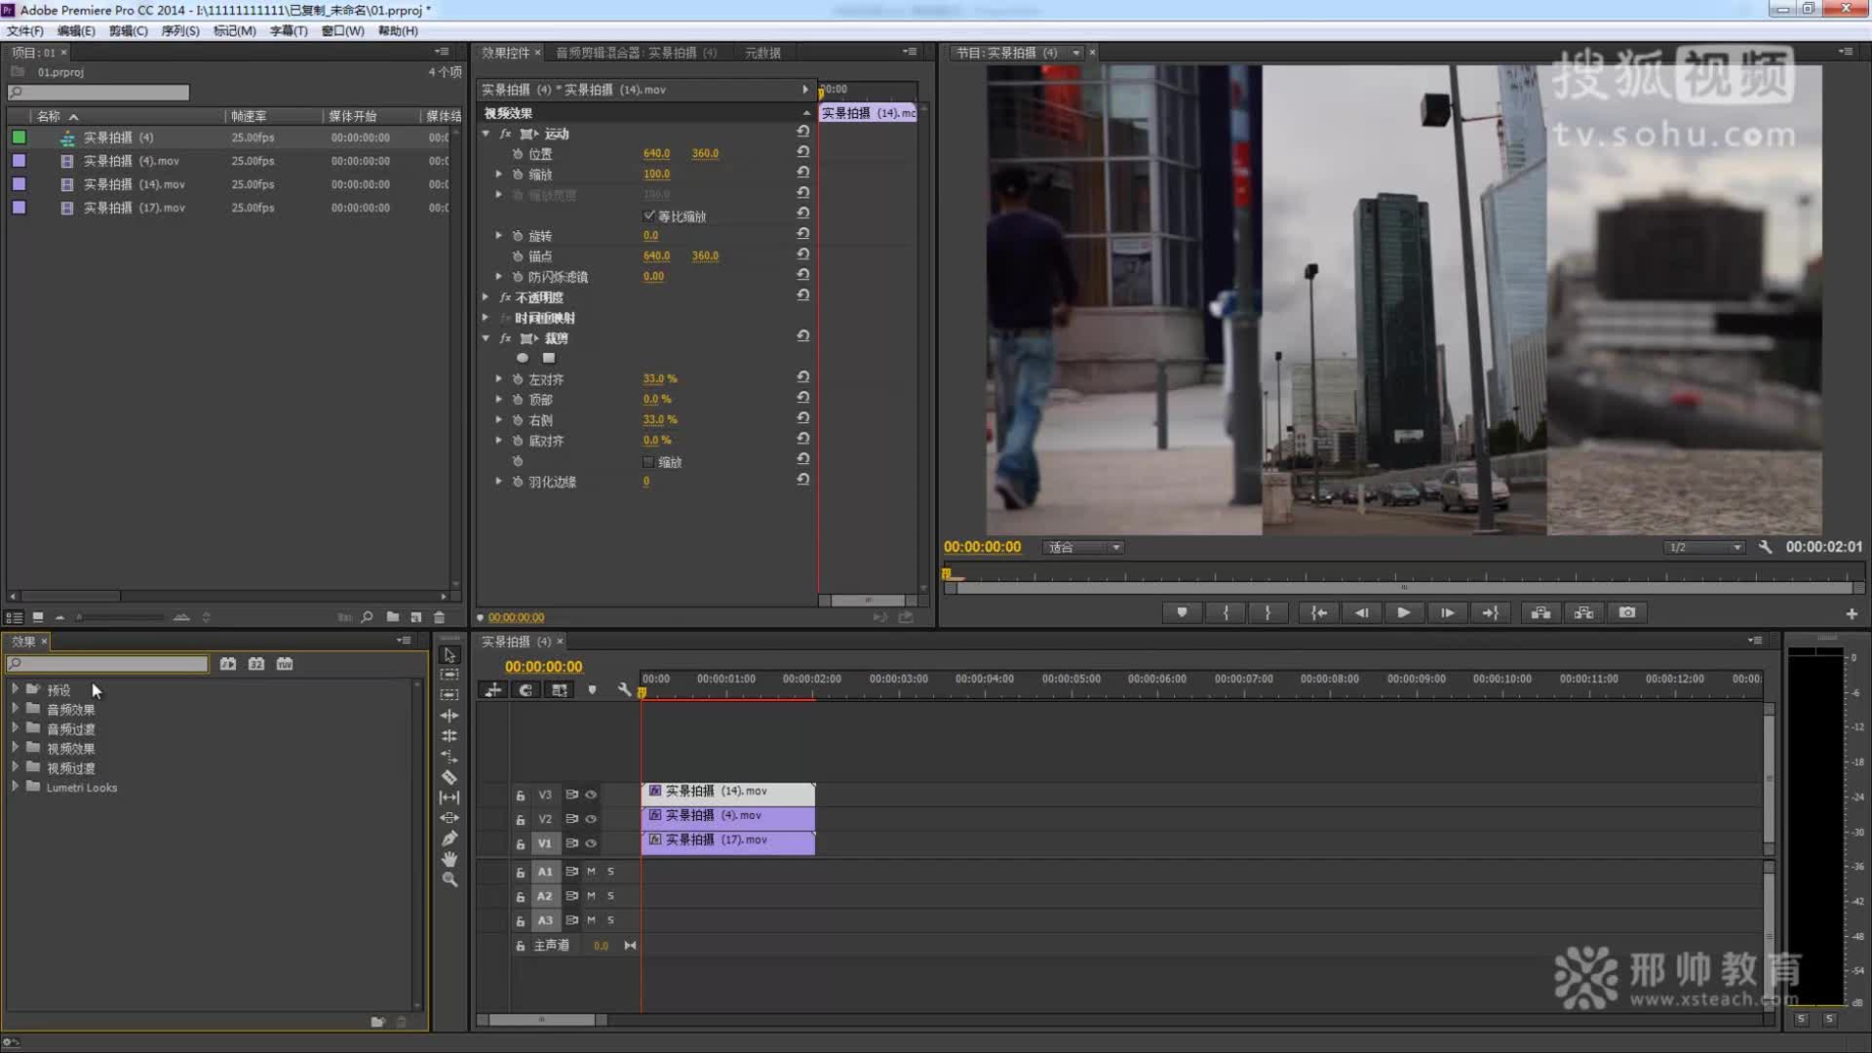Step forward one frame in Program monitor

pyautogui.click(x=1447, y=613)
